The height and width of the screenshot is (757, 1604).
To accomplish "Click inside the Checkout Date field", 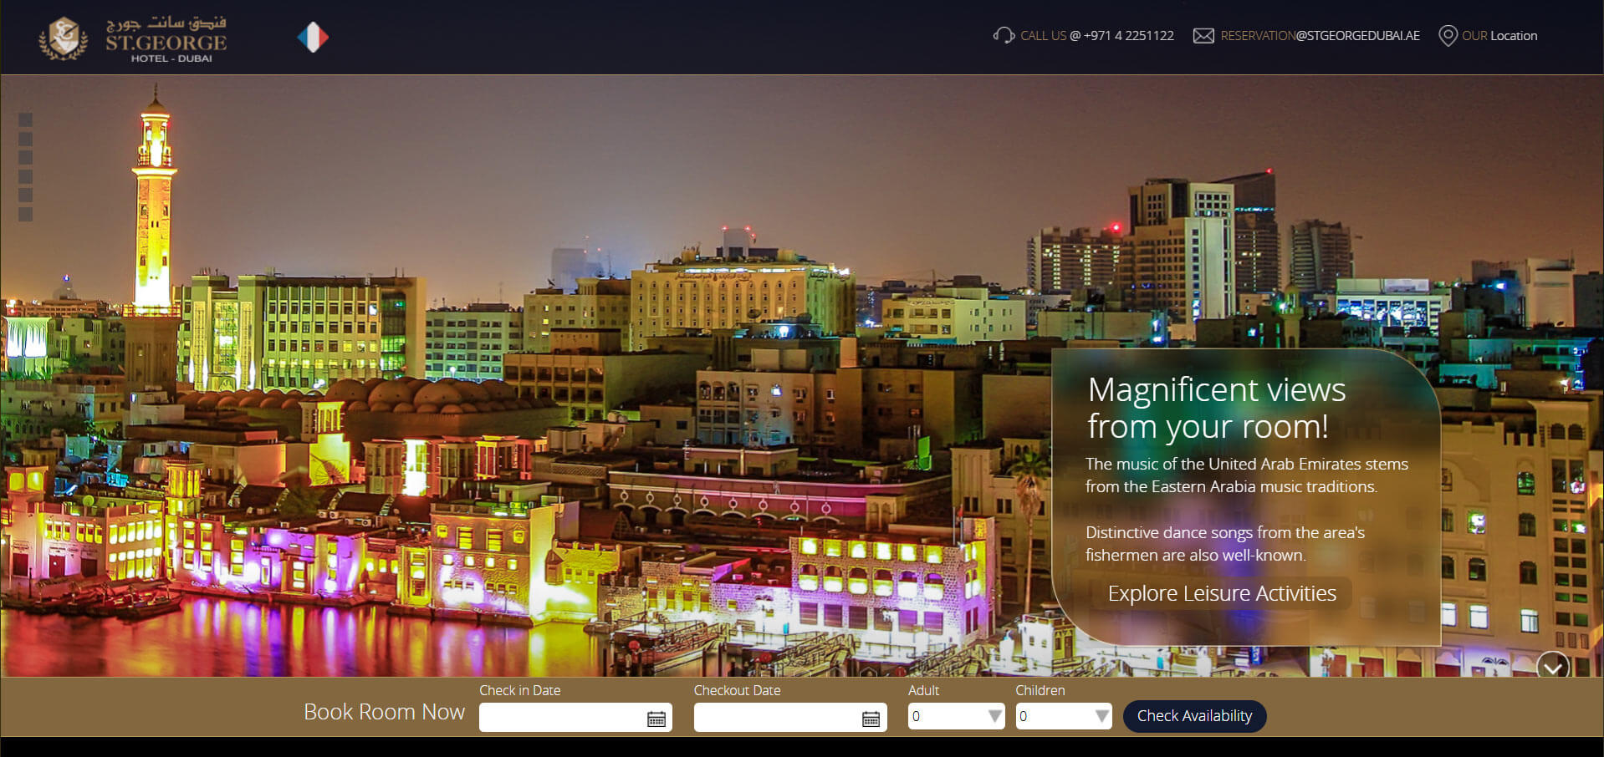I will pos(775,717).
